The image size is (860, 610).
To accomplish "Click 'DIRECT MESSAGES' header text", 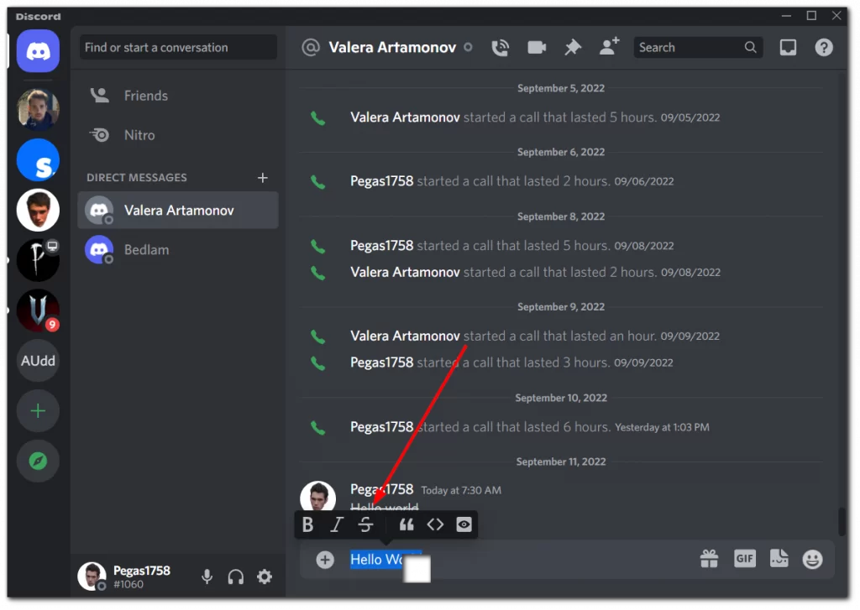I will [x=137, y=178].
